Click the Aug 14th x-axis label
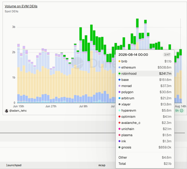The width and height of the screenshot is (187, 169). (181, 106)
